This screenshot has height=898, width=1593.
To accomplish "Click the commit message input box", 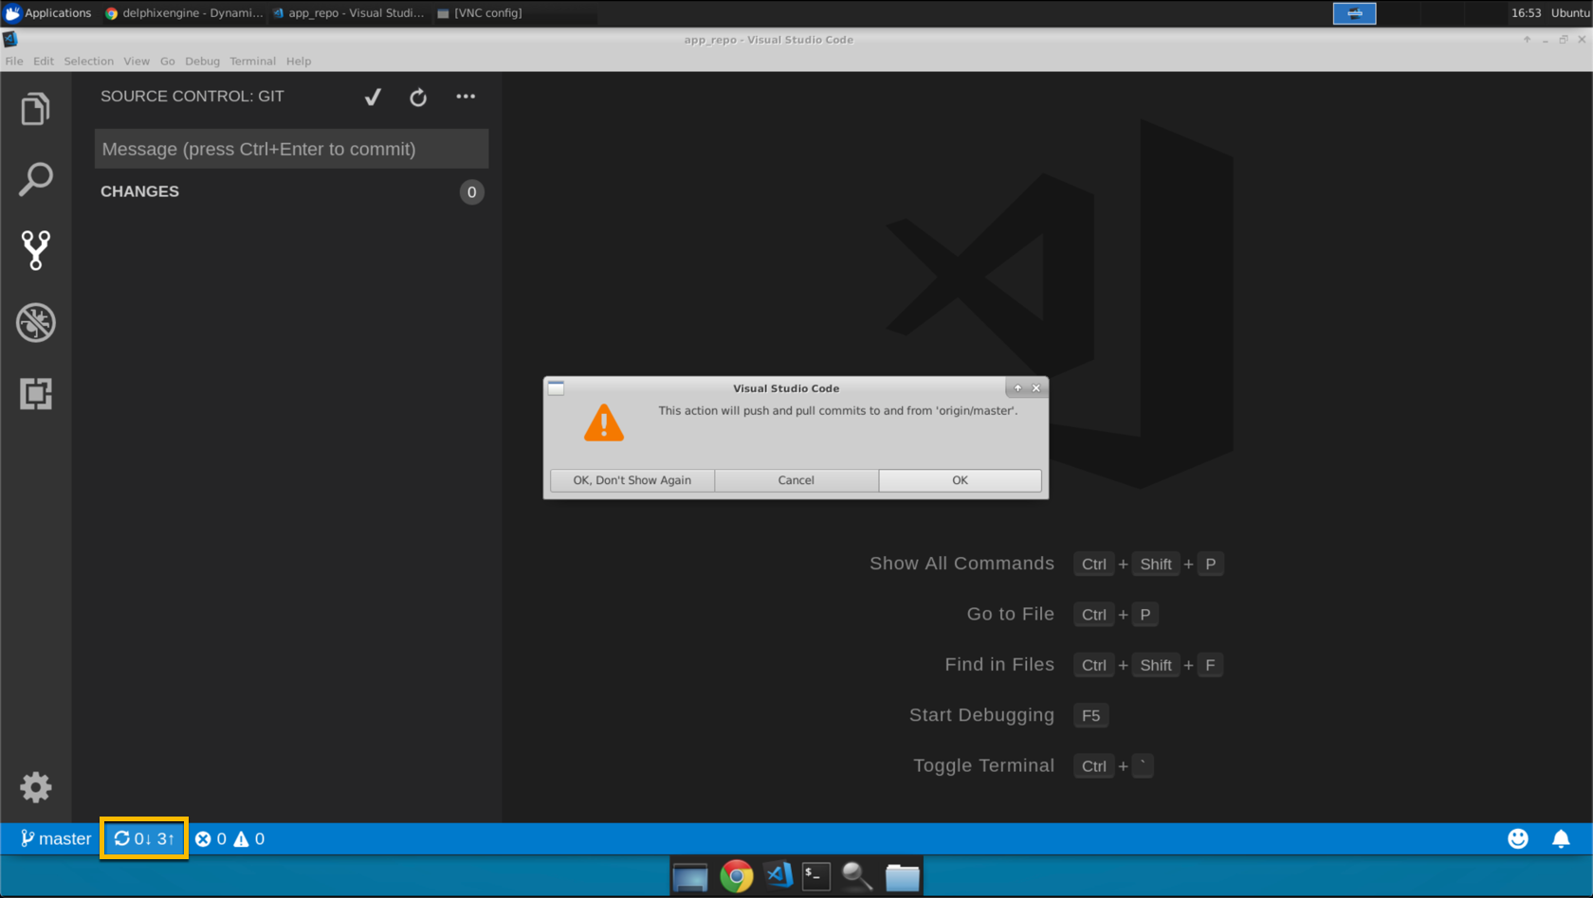I will coord(291,149).
